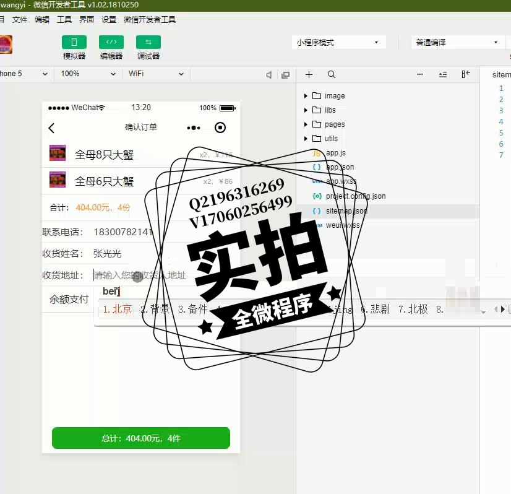Viewport: 511px width, 494px height.
Task: Select IME candidate 1. 北京
Action: click(x=118, y=309)
